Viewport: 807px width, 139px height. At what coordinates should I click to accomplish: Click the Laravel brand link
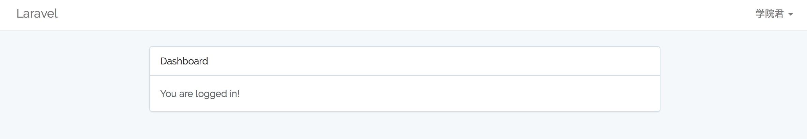37,14
